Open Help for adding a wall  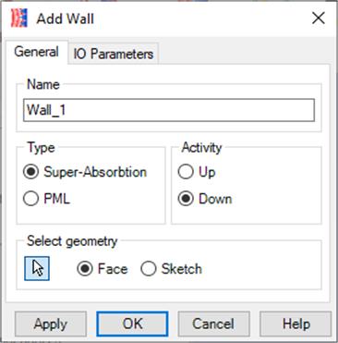point(296,324)
